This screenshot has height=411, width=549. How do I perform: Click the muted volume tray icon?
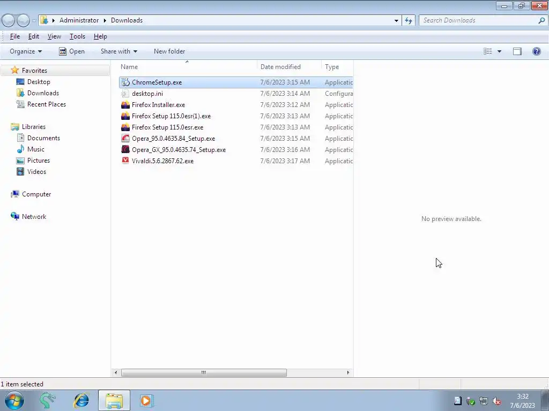click(496, 401)
